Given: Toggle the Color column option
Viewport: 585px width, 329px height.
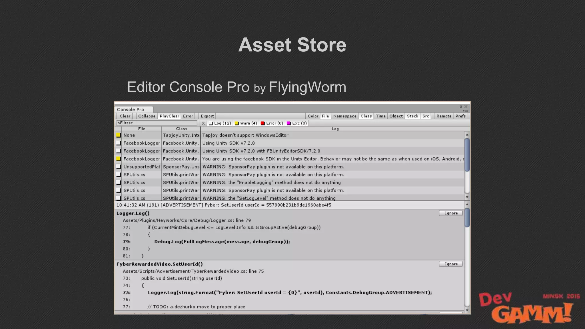Looking at the screenshot, I should click(x=313, y=116).
